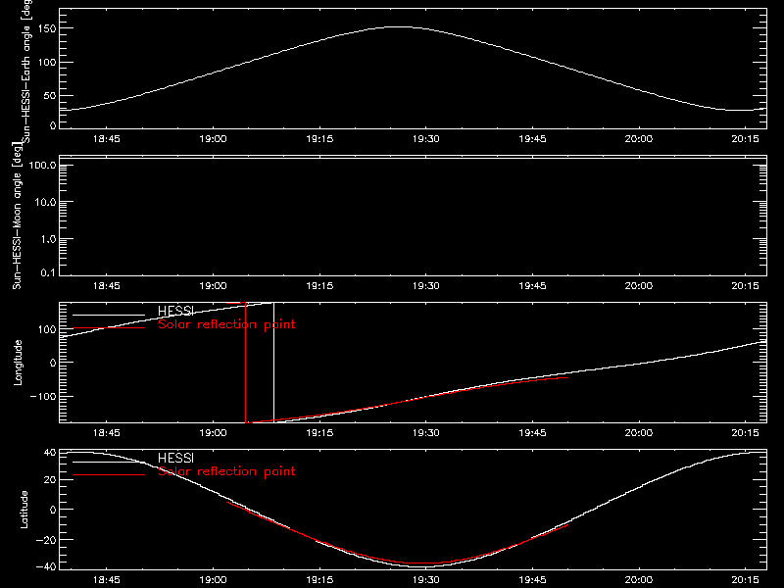Choose 20:00 time label under Longitude plot

(x=639, y=433)
